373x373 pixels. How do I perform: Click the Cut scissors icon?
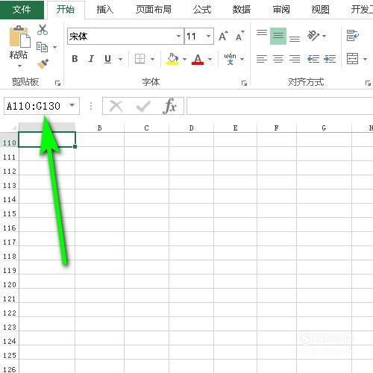43,30
